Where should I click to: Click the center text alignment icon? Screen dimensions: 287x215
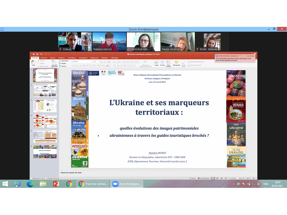pos(118,65)
